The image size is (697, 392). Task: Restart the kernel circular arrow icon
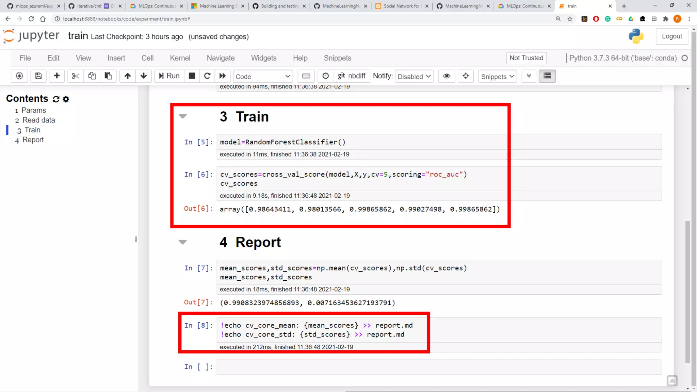(x=207, y=76)
